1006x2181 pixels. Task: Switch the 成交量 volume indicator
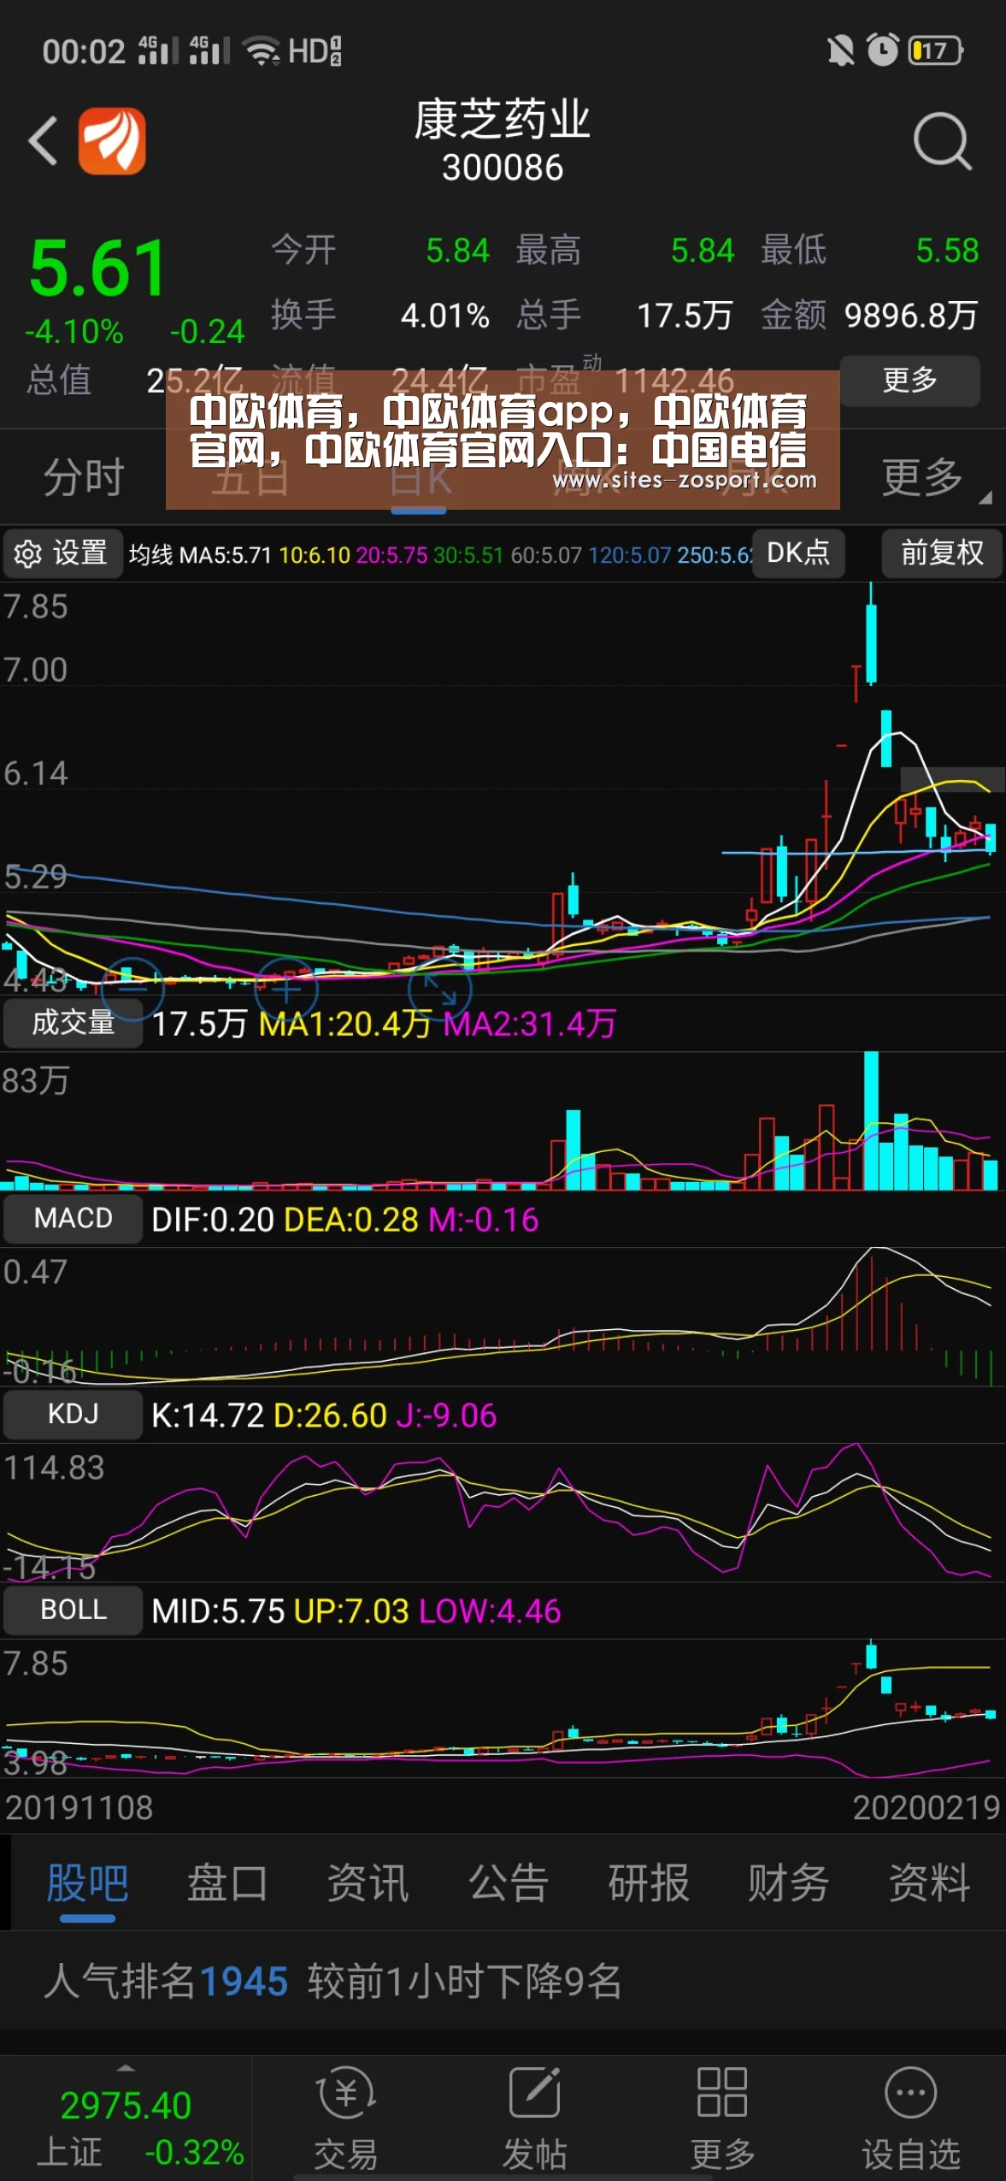(73, 1023)
